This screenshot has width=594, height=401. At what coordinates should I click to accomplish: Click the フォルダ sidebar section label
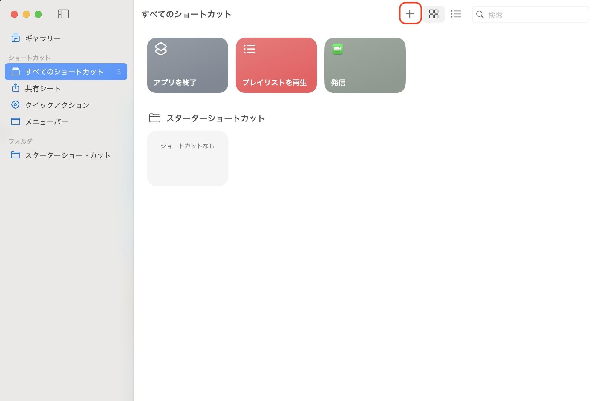(21, 141)
